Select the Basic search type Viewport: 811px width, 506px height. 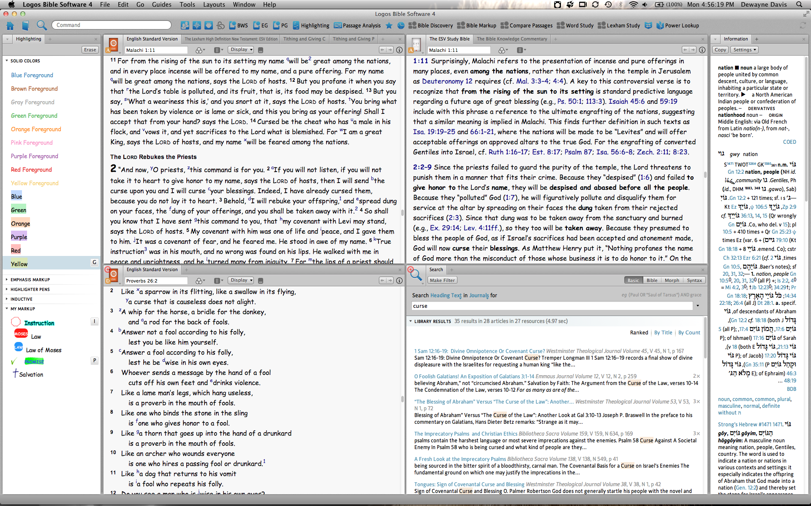click(633, 280)
